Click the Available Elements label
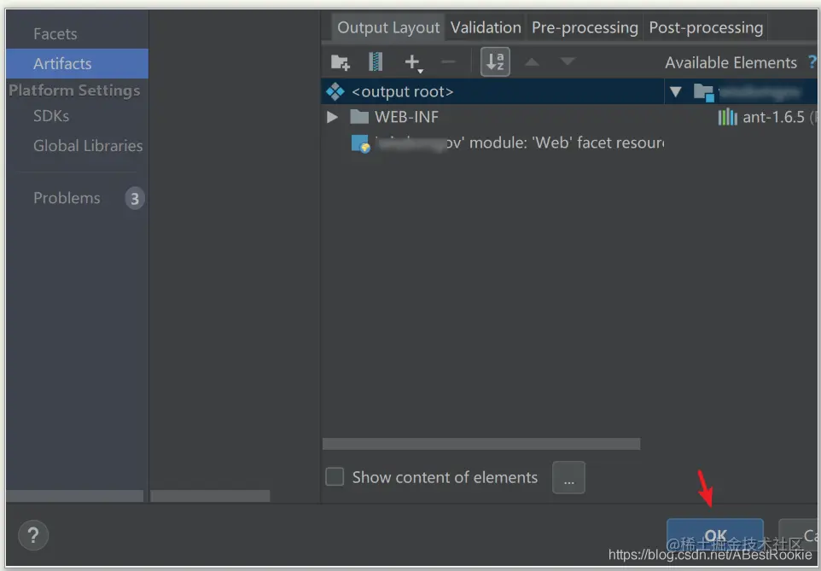Viewport: 821px width, 571px height. point(731,63)
